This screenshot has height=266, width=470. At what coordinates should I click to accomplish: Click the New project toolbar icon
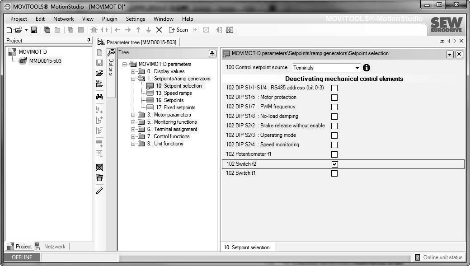tap(9, 30)
